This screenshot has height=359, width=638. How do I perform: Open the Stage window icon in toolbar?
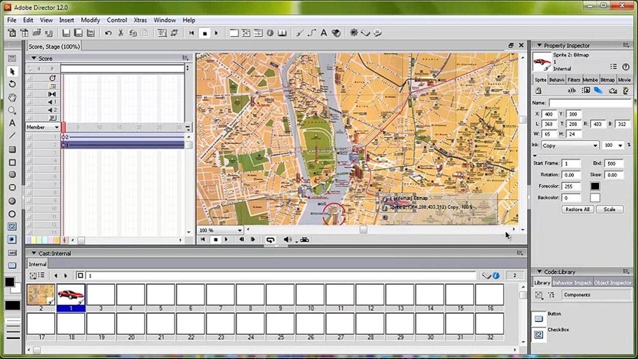click(234, 33)
